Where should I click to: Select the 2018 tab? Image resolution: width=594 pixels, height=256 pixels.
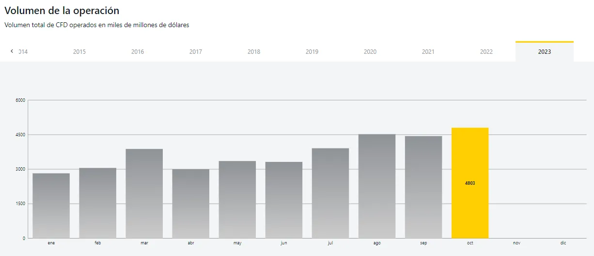point(254,52)
